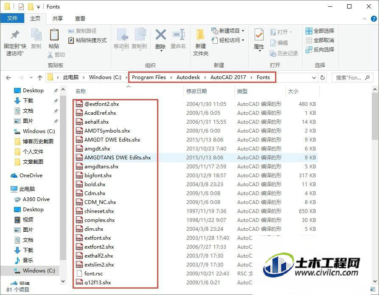This screenshot has width=379, height=295.
Task: Sort by Date modified (修改日期) column
Action: click(196, 91)
